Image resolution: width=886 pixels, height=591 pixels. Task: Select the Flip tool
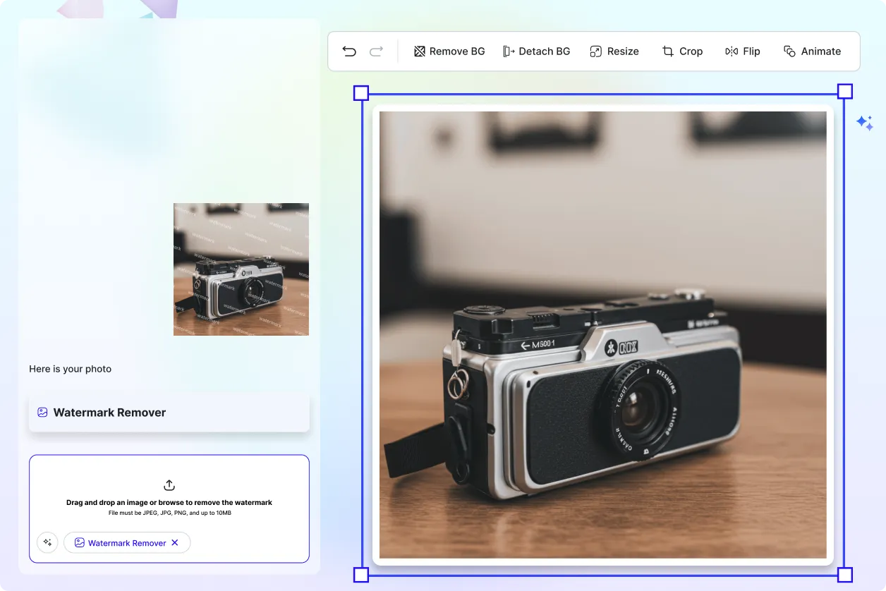(x=742, y=51)
